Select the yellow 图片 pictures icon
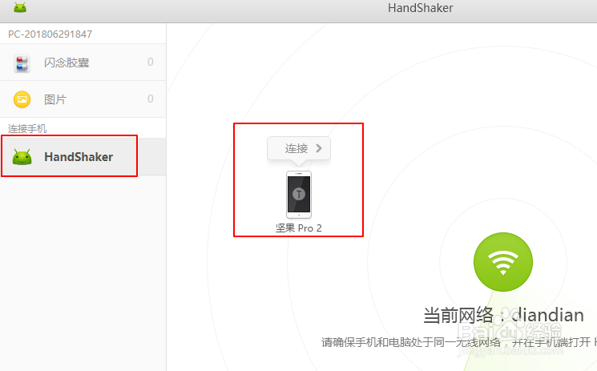The image size is (597, 371). pyautogui.click(x=22, y=99)
